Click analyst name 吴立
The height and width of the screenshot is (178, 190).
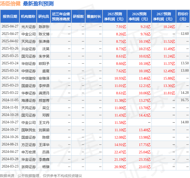tap(46, 108)
